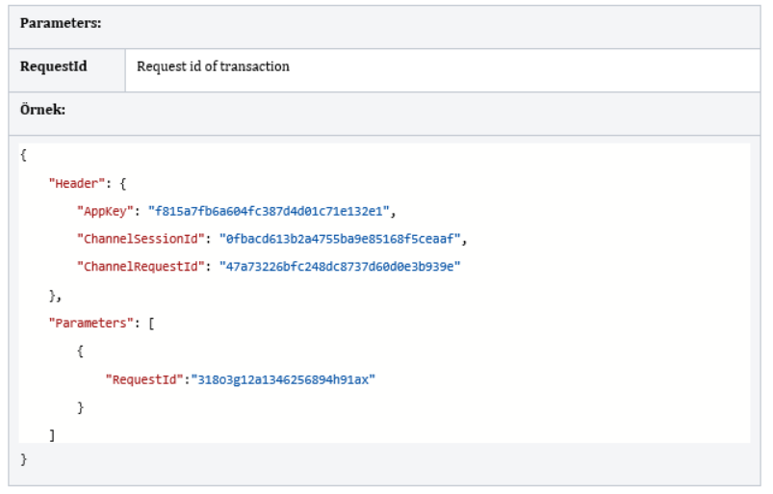This screenshot has width=773, height=494.
Task: Click the final closing curly brace
Action: pos(23,460)
